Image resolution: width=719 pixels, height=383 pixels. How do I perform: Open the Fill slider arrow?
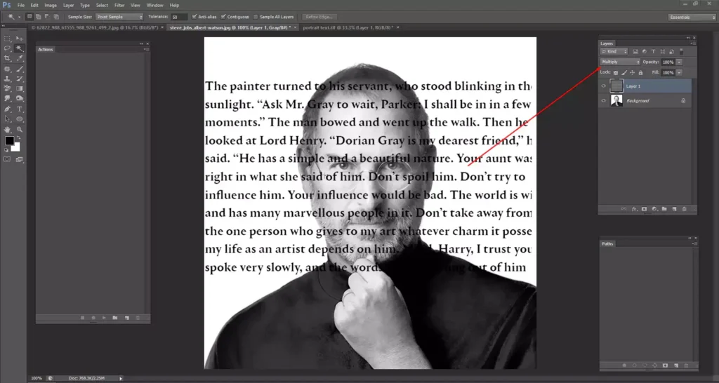pyautogui.click(x=679, y=73)
